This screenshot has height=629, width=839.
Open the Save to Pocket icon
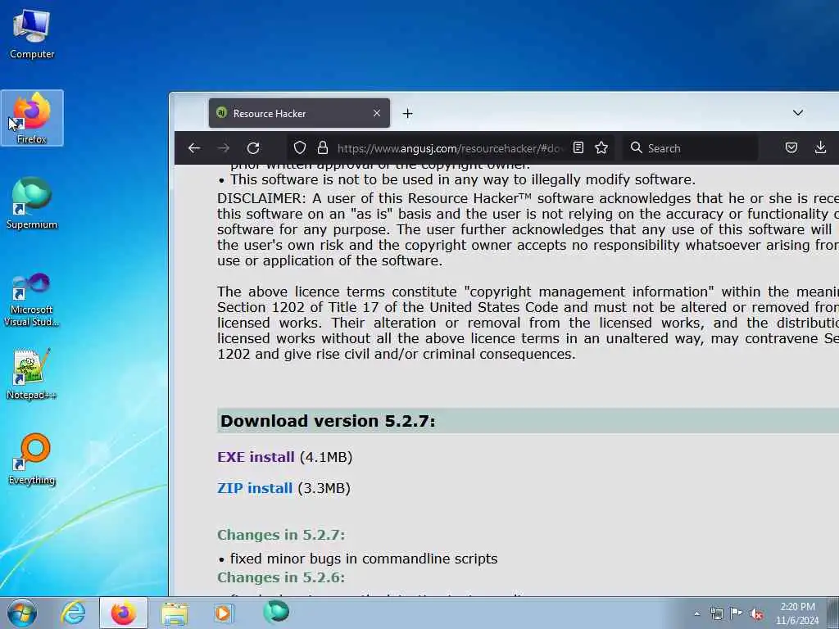(791, 148)
